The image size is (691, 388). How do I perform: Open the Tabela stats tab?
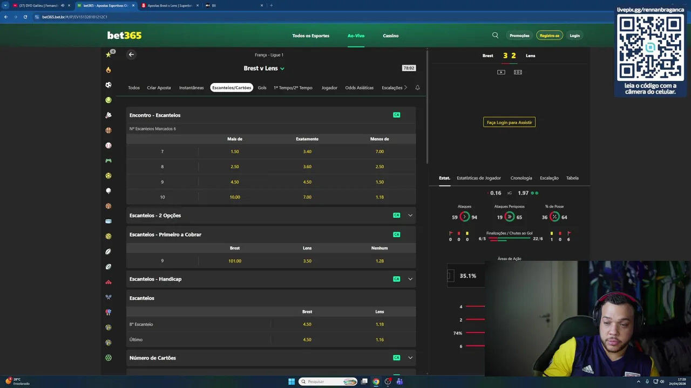[572, 178]
